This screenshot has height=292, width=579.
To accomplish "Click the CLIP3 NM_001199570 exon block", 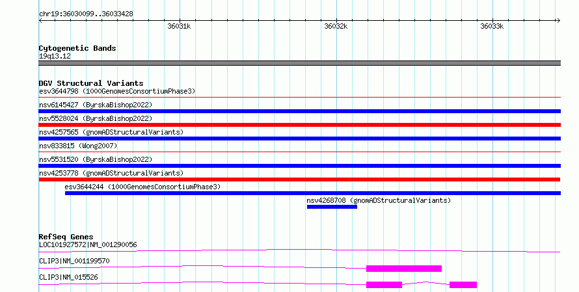I will [404, 269].
